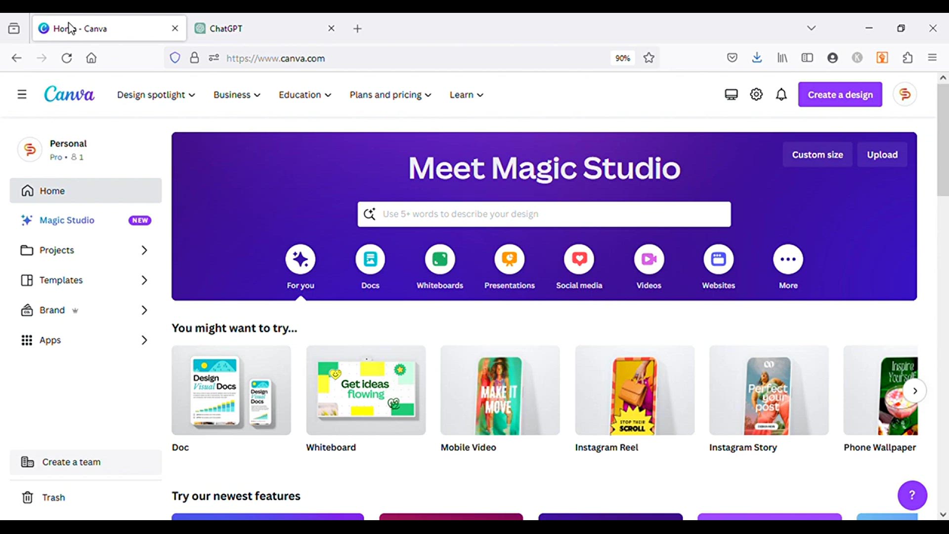The height and width of the screenshot is (534, 949).
Task: Open the Firefox account icon
Action: (832, 58)
